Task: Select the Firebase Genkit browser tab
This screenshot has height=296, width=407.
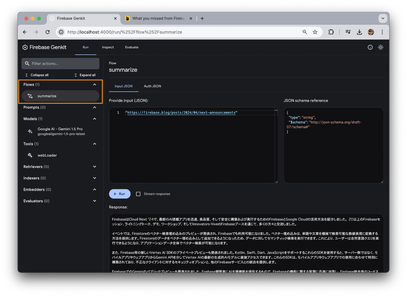Action: click(x=83, y=18)
